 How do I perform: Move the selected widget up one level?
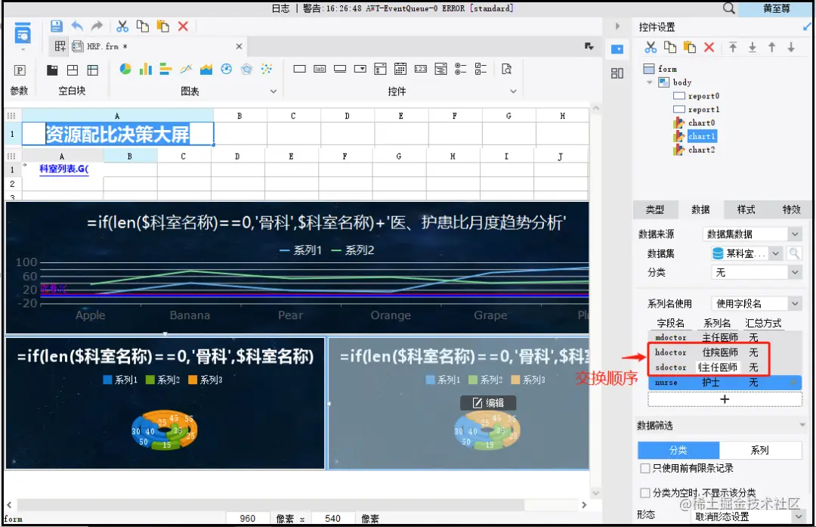pos(771,48)
